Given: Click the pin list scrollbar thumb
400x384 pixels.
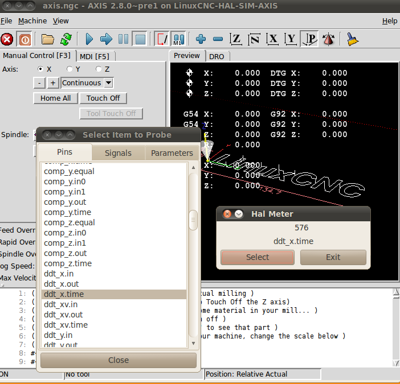Looking at the screenshot, I should click(193, 220).
